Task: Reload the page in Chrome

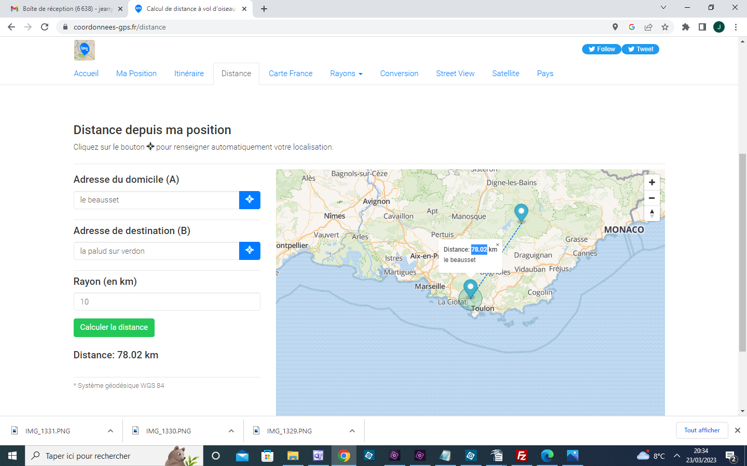Action: 45,27
